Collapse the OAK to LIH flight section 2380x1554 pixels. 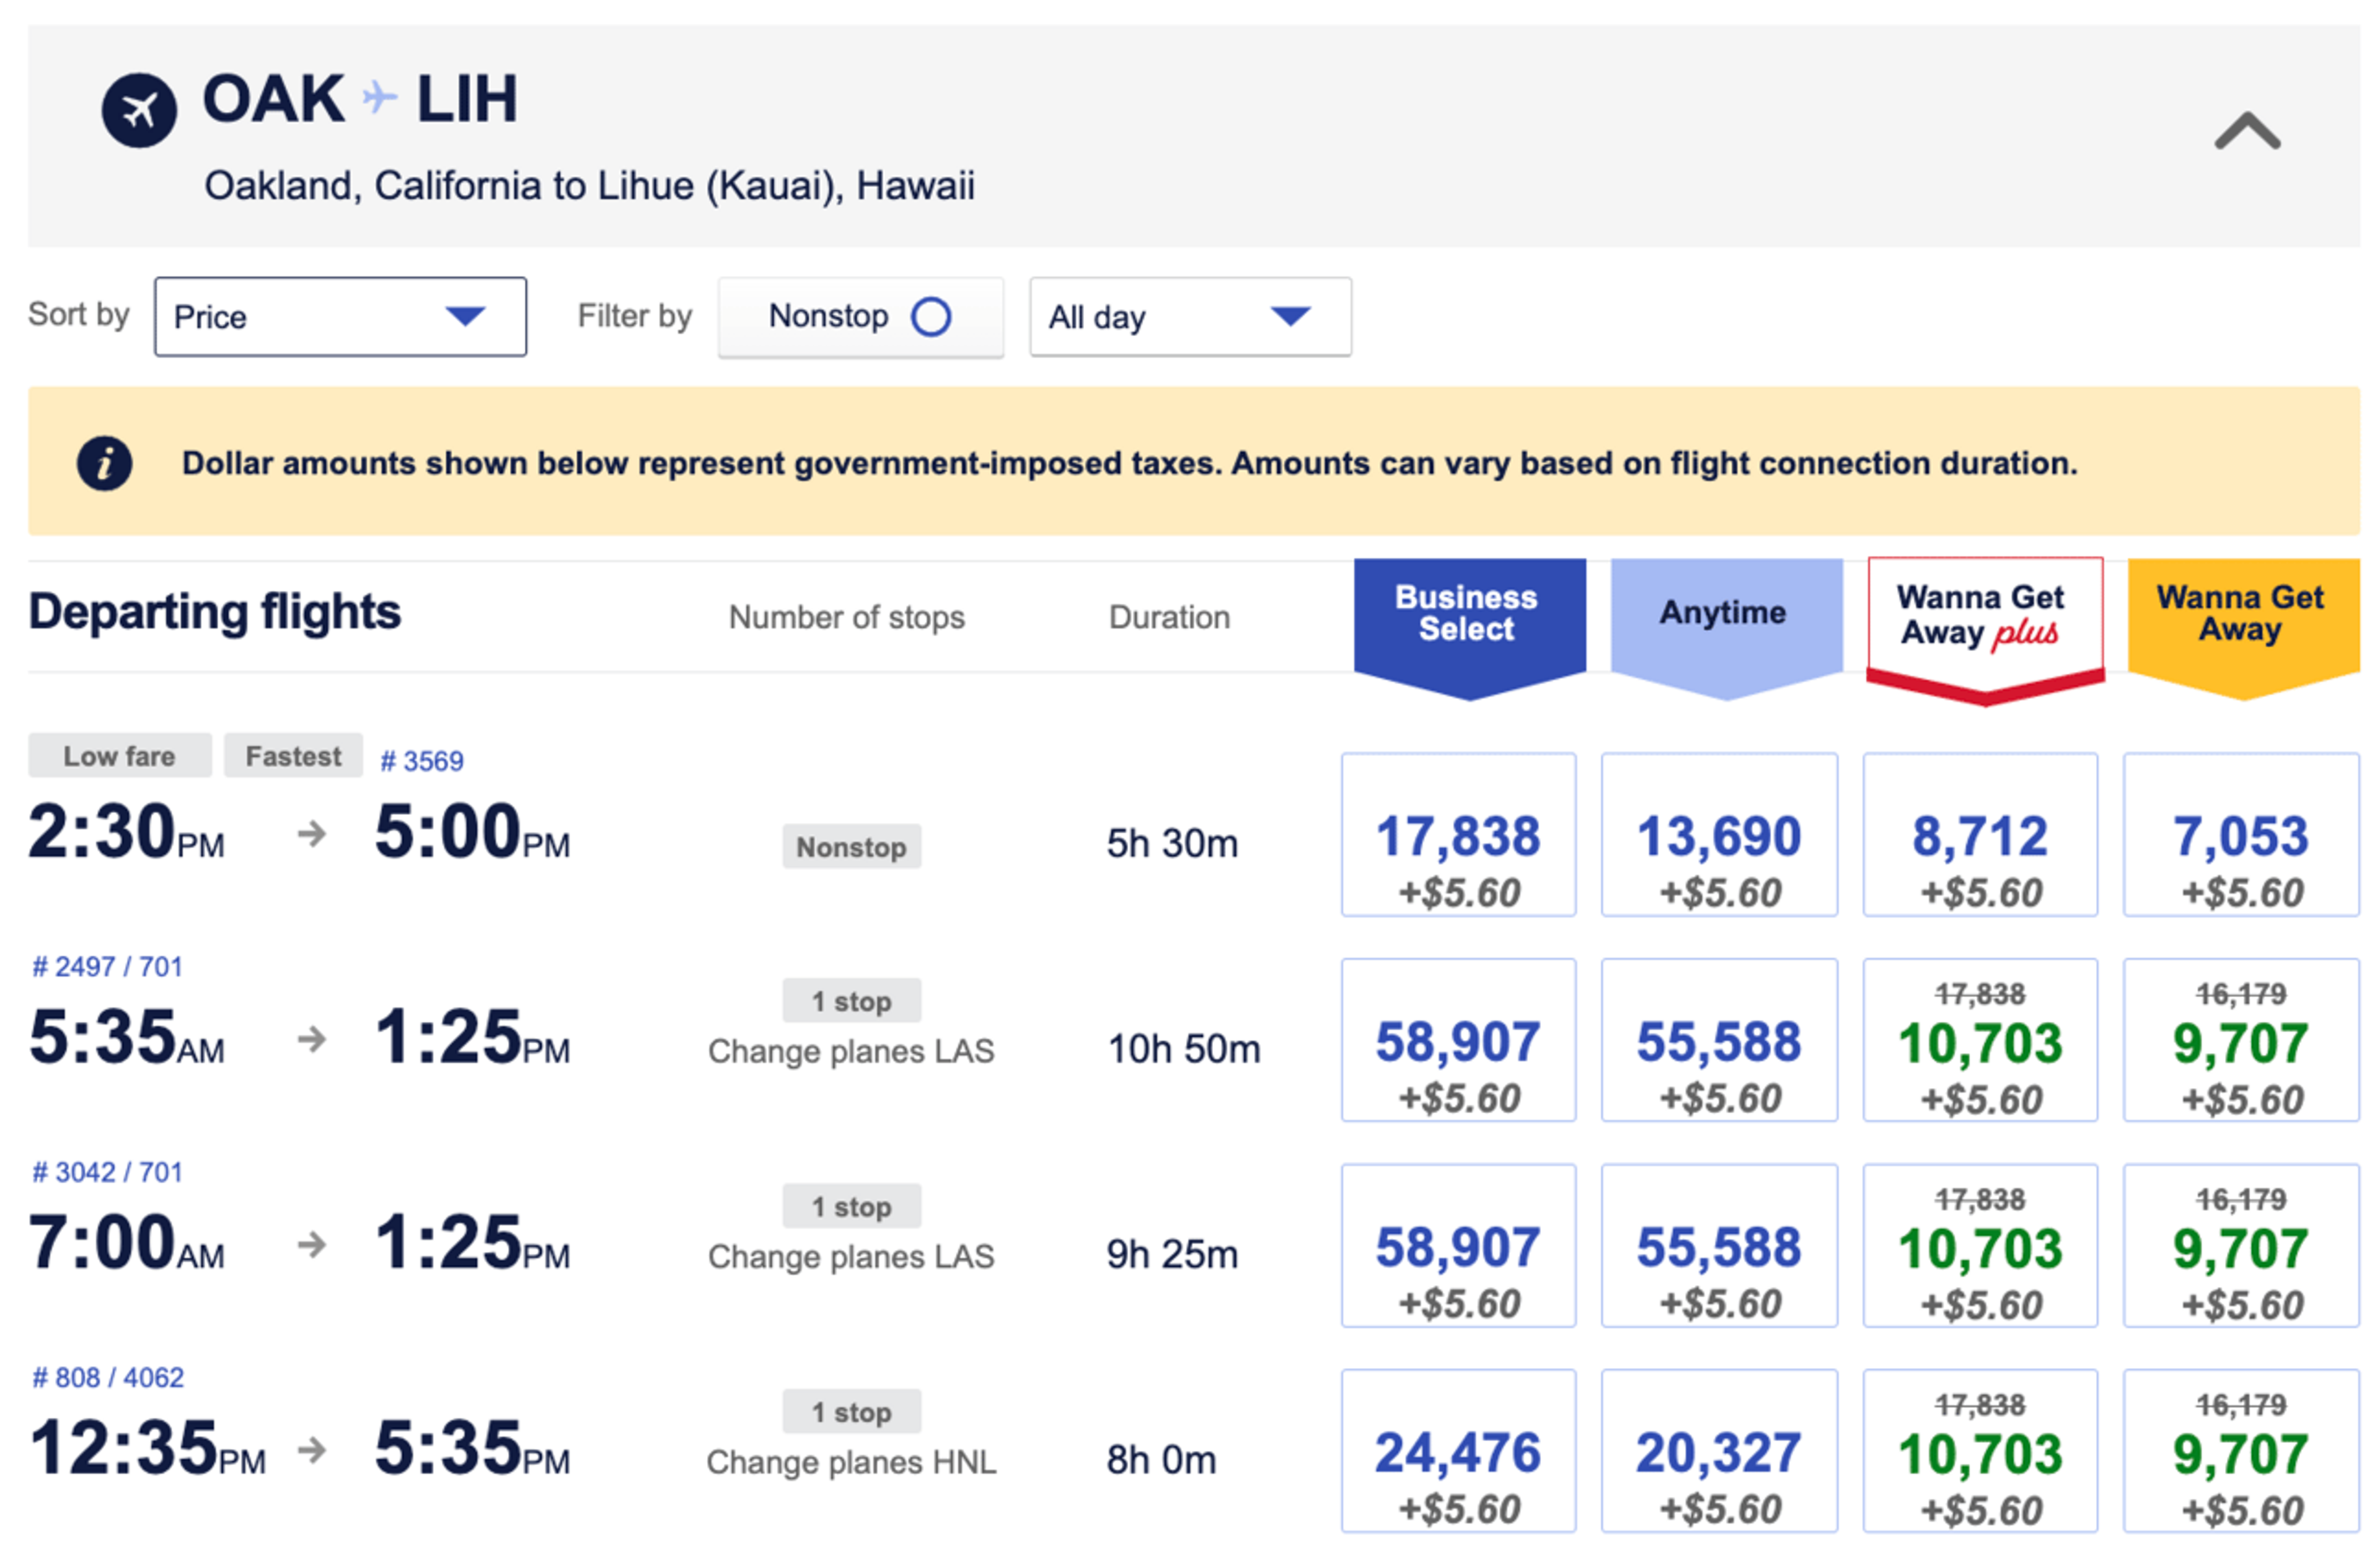tap(2247, 131)
